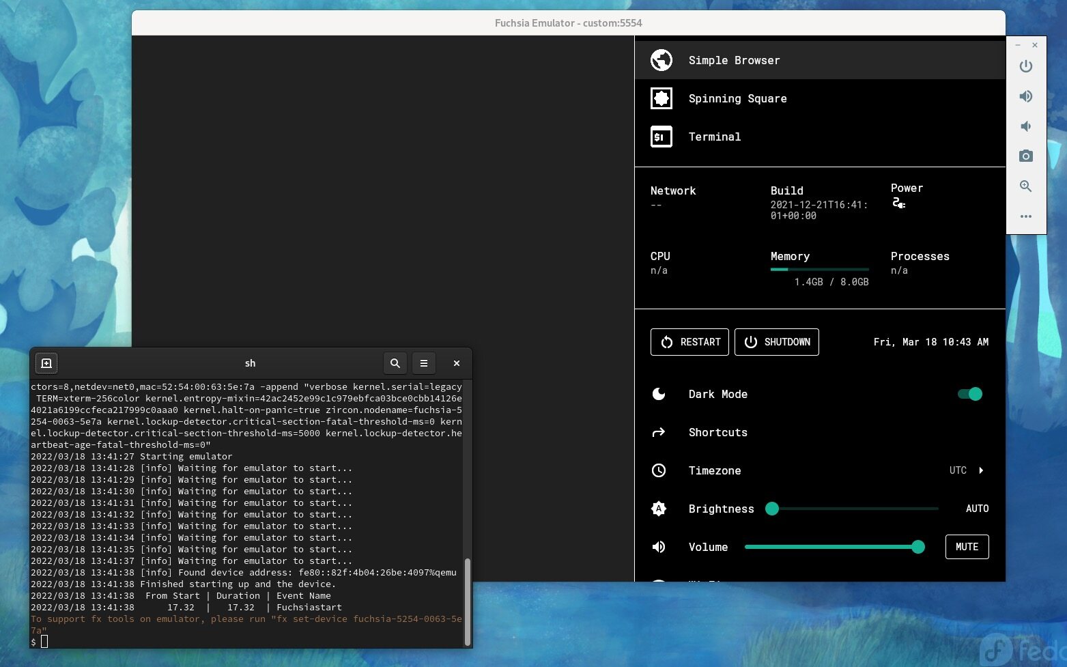Click AUTO brightness toggle

[x=977, y=509]
